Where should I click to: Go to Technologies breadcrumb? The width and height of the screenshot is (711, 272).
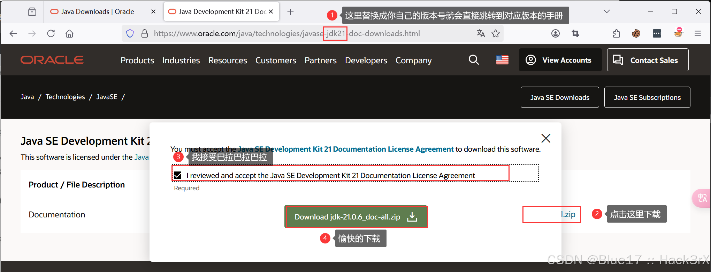[x=65, y=97]
